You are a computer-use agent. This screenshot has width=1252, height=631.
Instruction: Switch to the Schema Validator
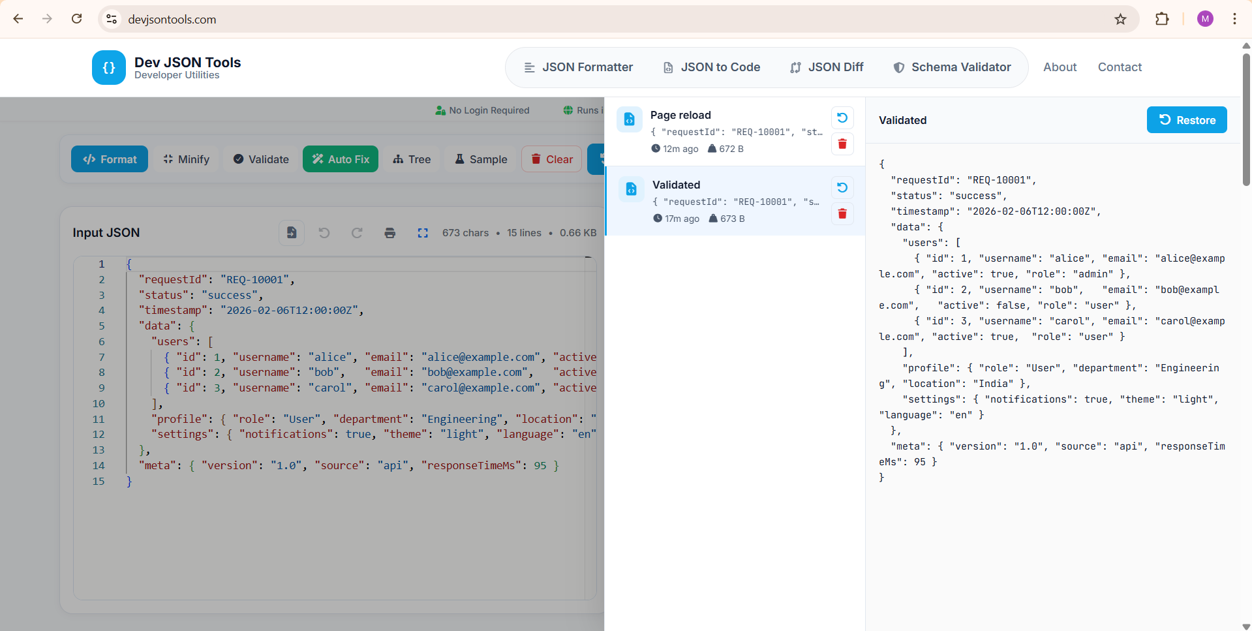click(x=952, y=67)
